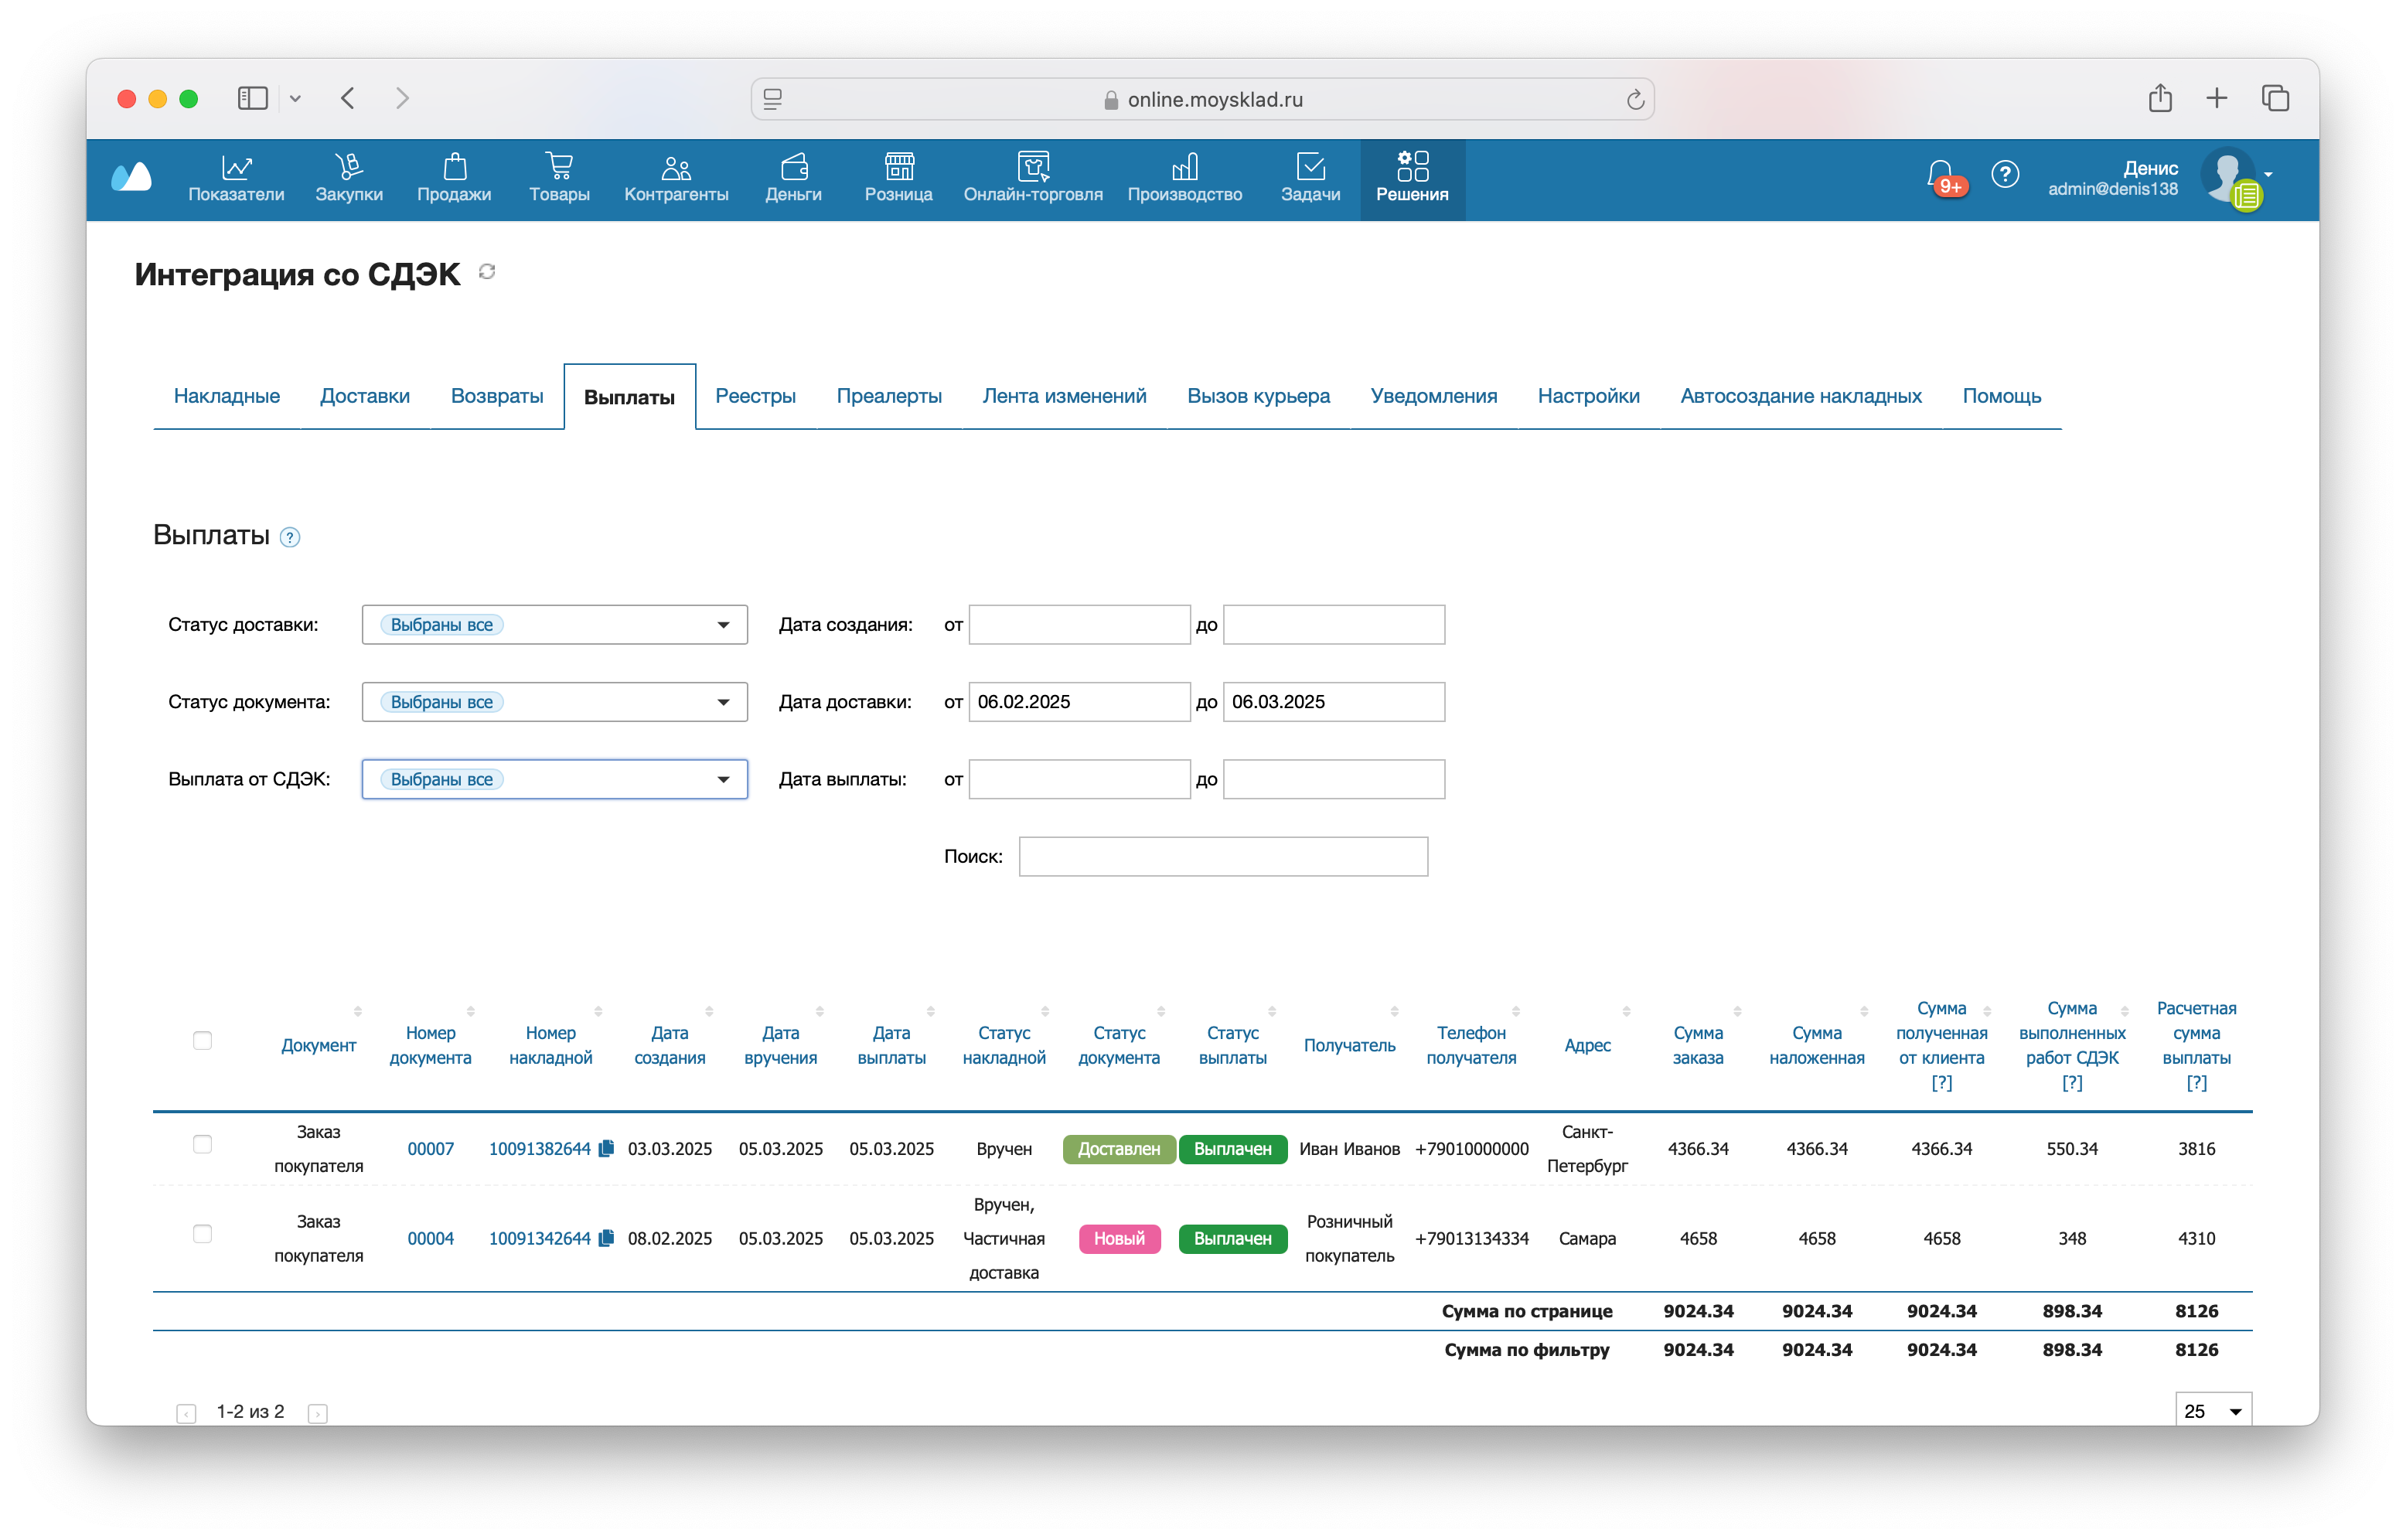The height and width of the screenshot is (1540, 2406).
Task: Tick checkbox for order 00007 row
Action: 202,1144
